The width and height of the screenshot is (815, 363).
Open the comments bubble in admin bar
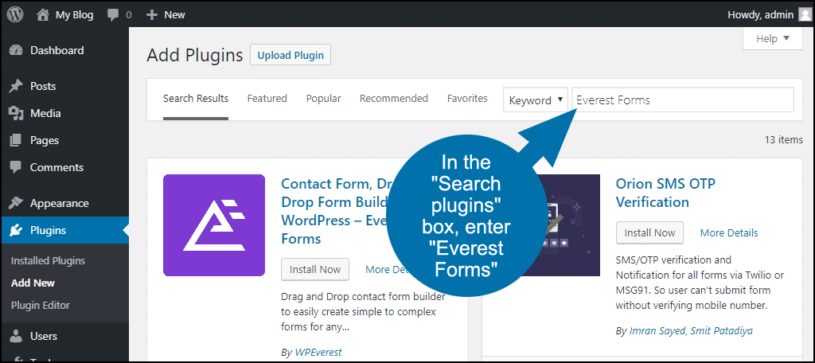113,15
